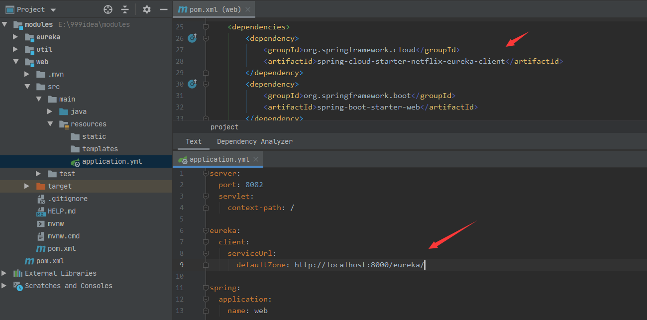Image resolution: width=647 pixels, height=320 pixels.
Task: Open Project panel settings gear
Action: [146, 9]
